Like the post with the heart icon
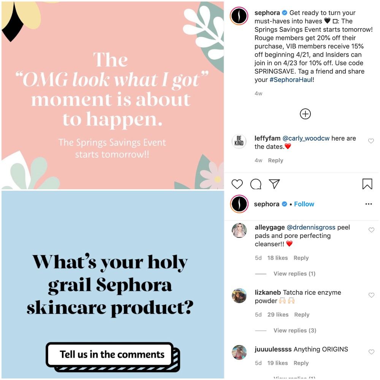This screenshot has height=380, width=380. [237, 184]
